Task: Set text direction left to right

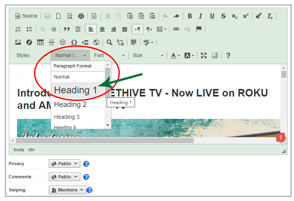Action: click(x=138, y=29)
